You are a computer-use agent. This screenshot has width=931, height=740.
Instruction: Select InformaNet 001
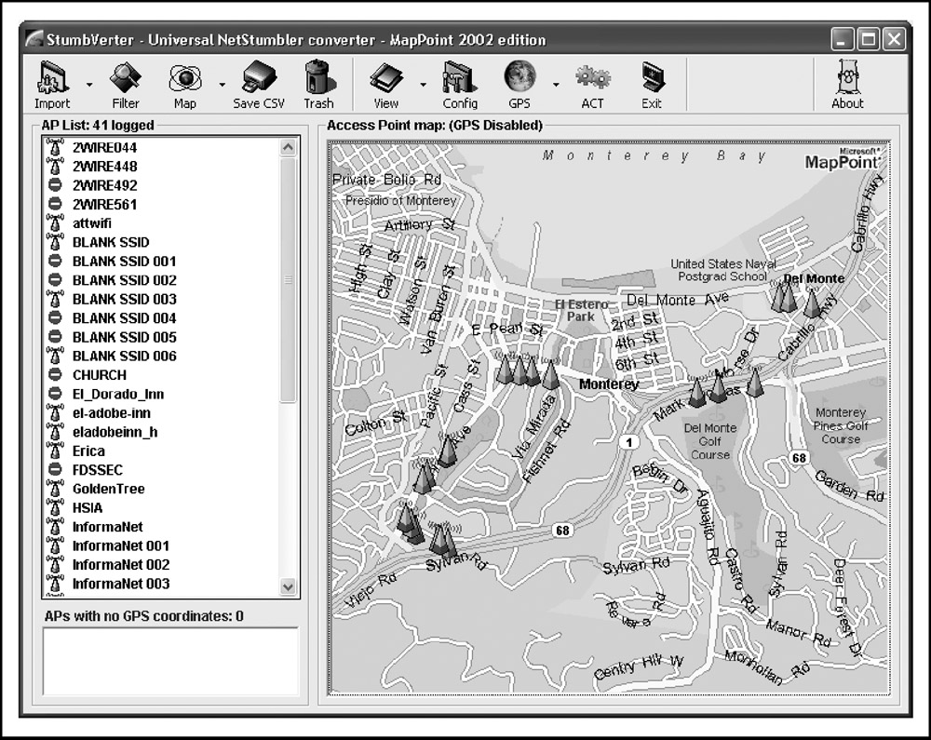(120, 546)
